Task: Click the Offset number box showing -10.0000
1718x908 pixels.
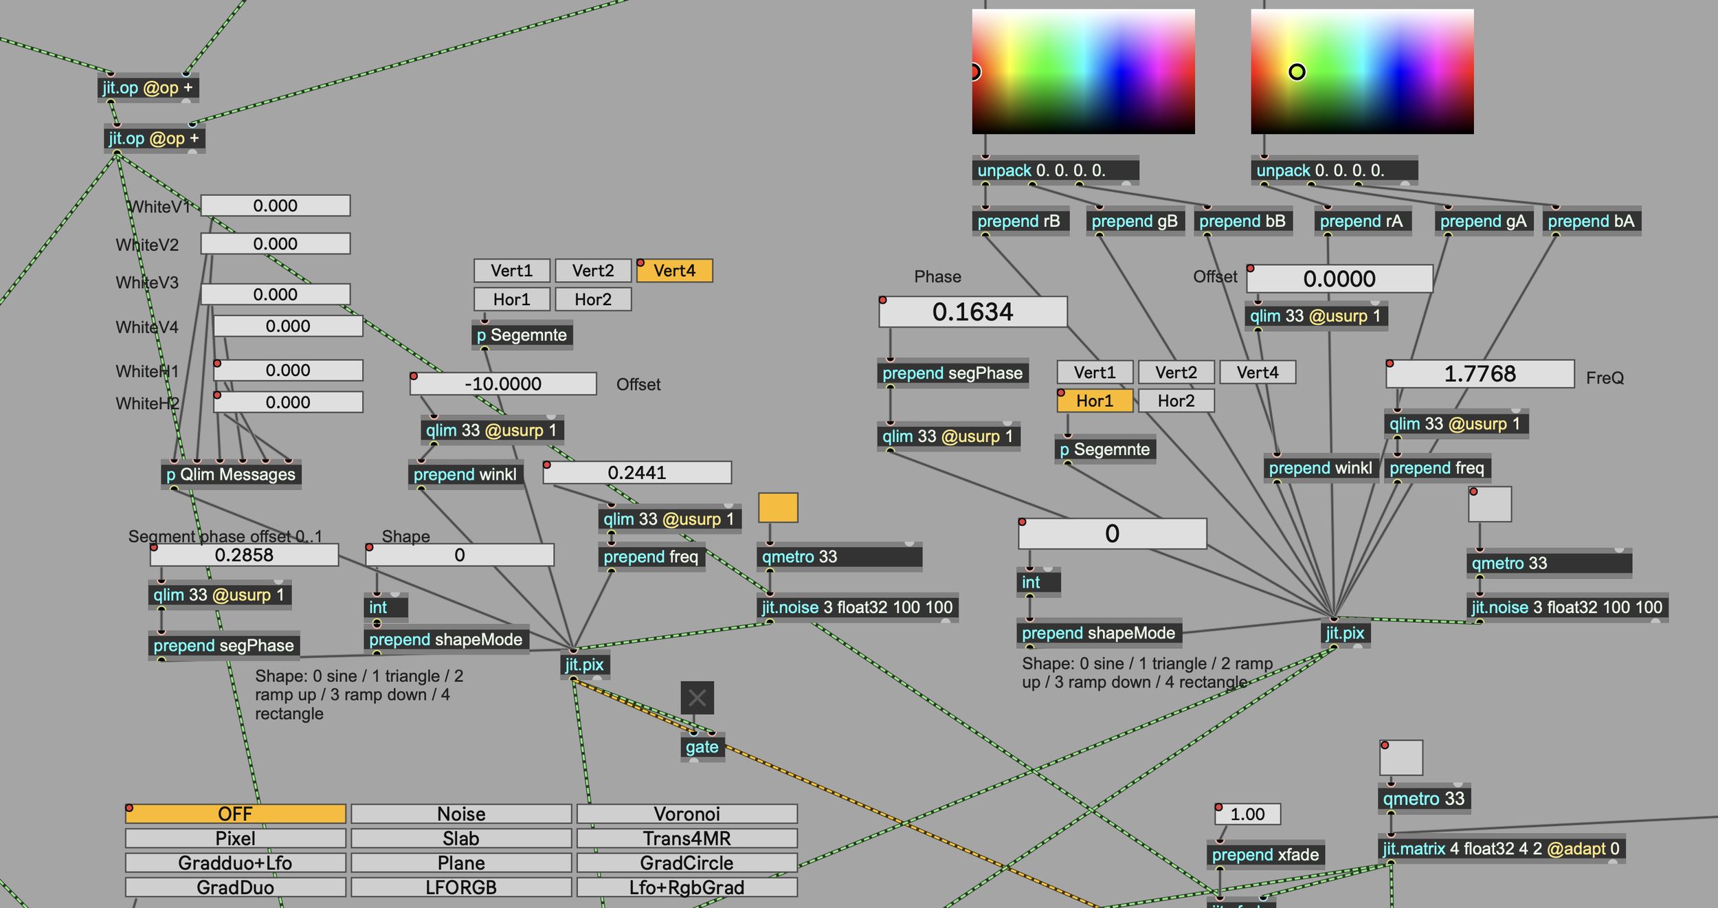Action: 503,384
